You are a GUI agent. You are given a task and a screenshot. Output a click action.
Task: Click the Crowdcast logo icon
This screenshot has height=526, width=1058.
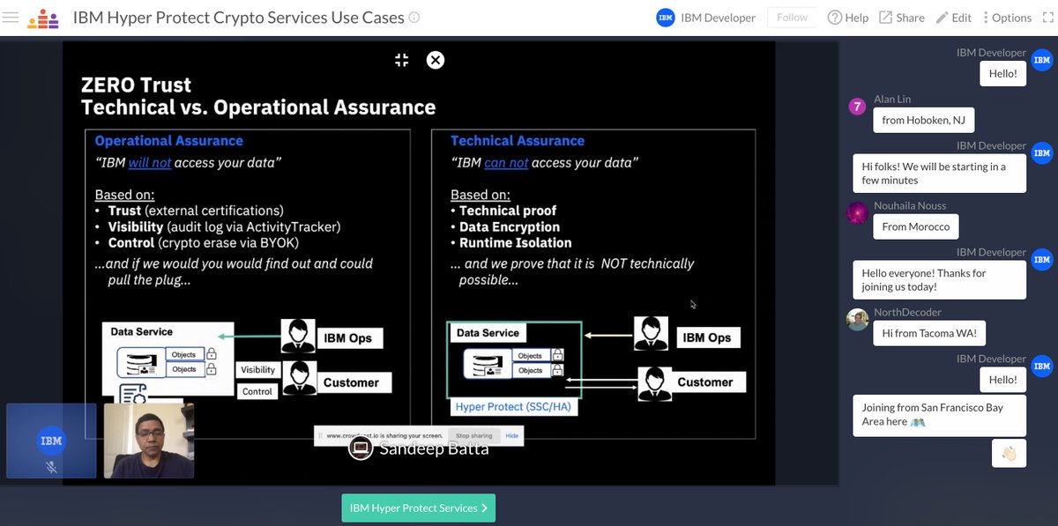click(x=43, y=18)
